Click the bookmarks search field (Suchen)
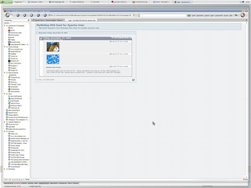Screen dimensions: 251x188 pyautogui.click(x=20, y=23)
